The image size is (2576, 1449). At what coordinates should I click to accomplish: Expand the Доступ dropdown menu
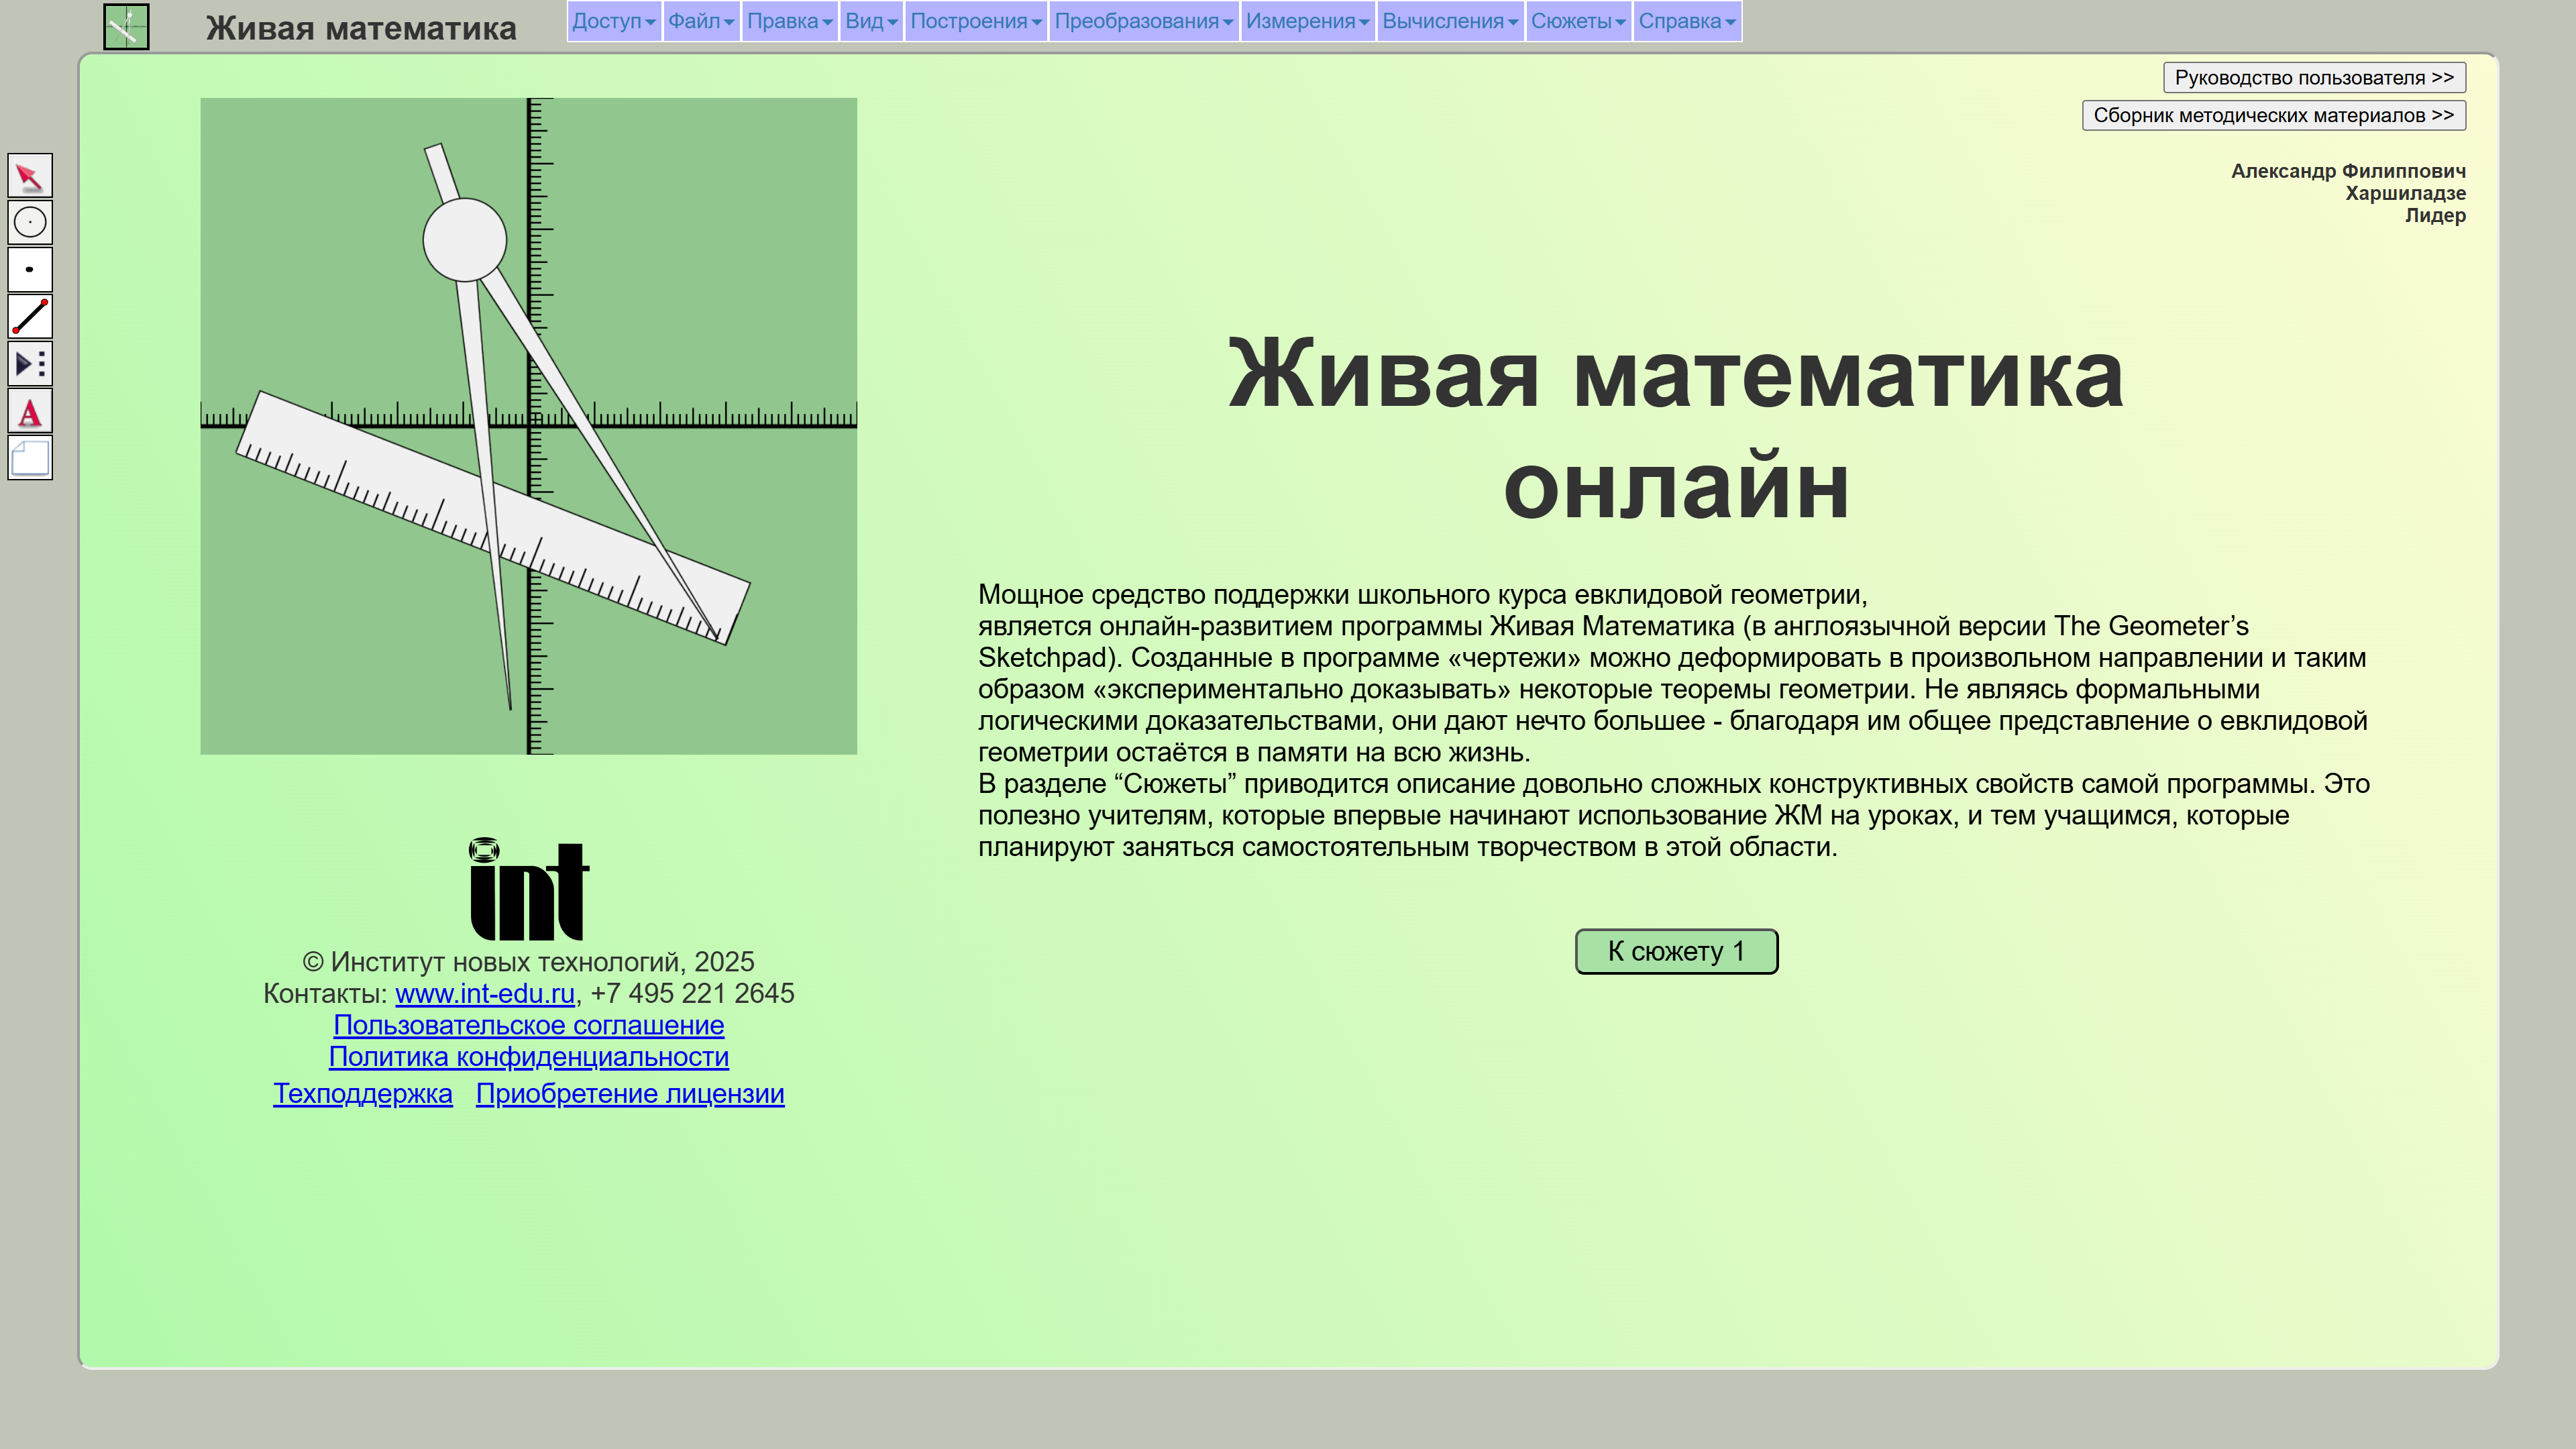(x=613, y=21)
